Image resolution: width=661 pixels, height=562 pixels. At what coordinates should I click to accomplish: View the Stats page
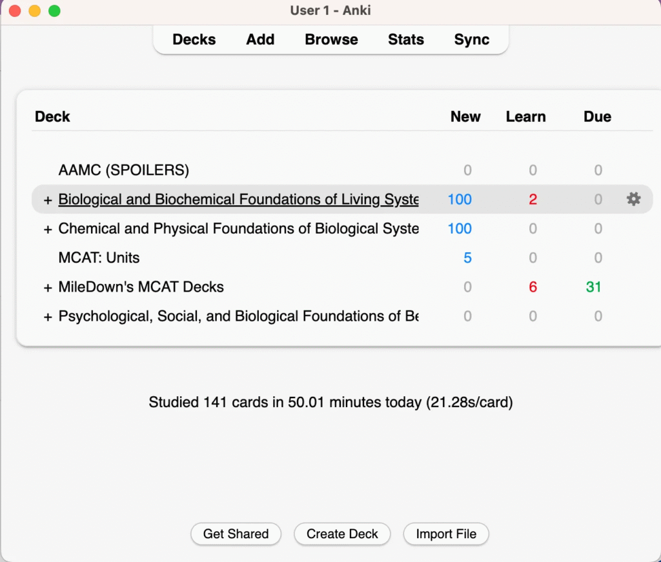[406, 39]
